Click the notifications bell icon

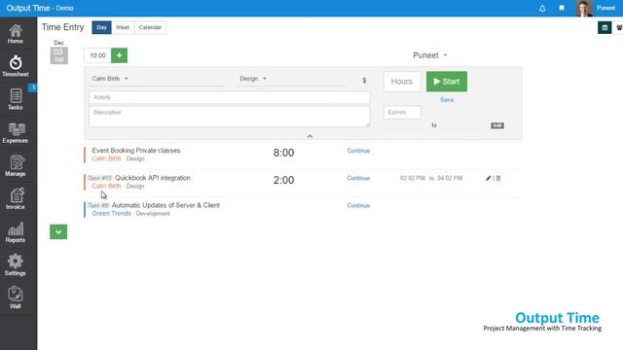(542, 9)
